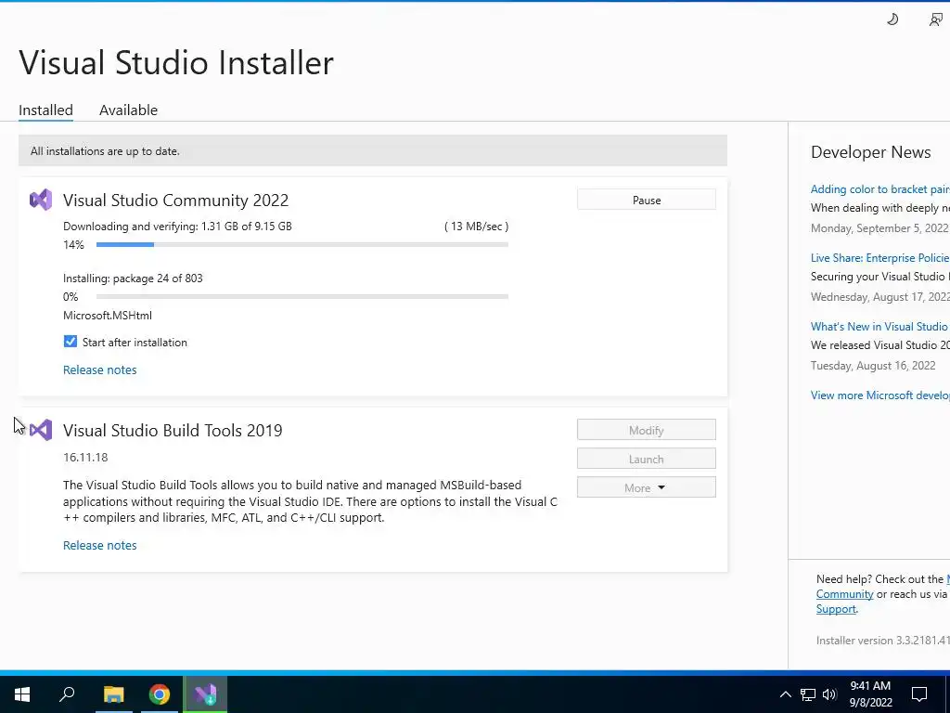Uncheck Start after installation
Screen dimensions: 950x713
click(71, 342)
